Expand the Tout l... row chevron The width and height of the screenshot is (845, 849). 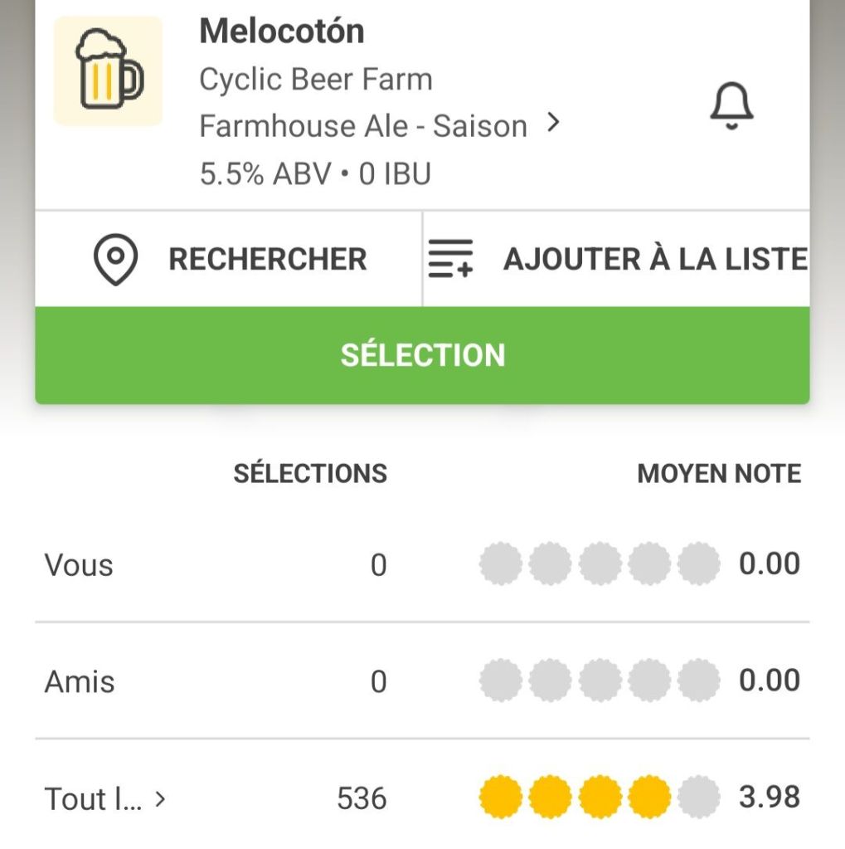(x=161, y=798)
